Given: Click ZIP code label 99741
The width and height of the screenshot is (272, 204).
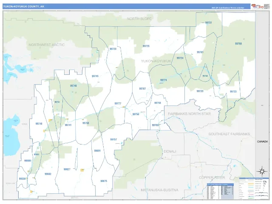Looking at the screenshot, I should click(x=68, y=125).
